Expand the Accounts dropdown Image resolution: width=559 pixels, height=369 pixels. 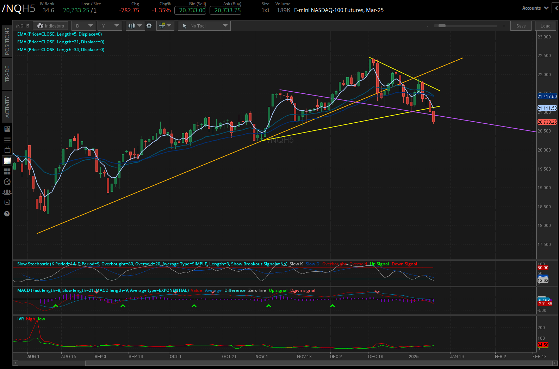pyautogui.click(x=535, y=8)
